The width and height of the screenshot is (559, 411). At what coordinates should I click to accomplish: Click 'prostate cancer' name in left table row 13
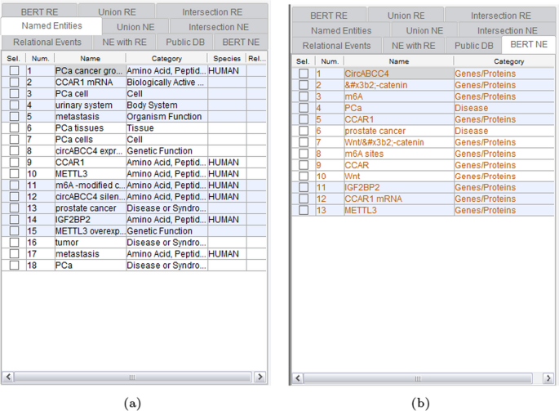tap(86, 208)
